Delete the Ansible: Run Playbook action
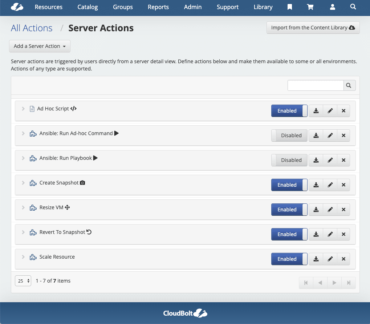 pyautogui.click(x=343, y=160)
